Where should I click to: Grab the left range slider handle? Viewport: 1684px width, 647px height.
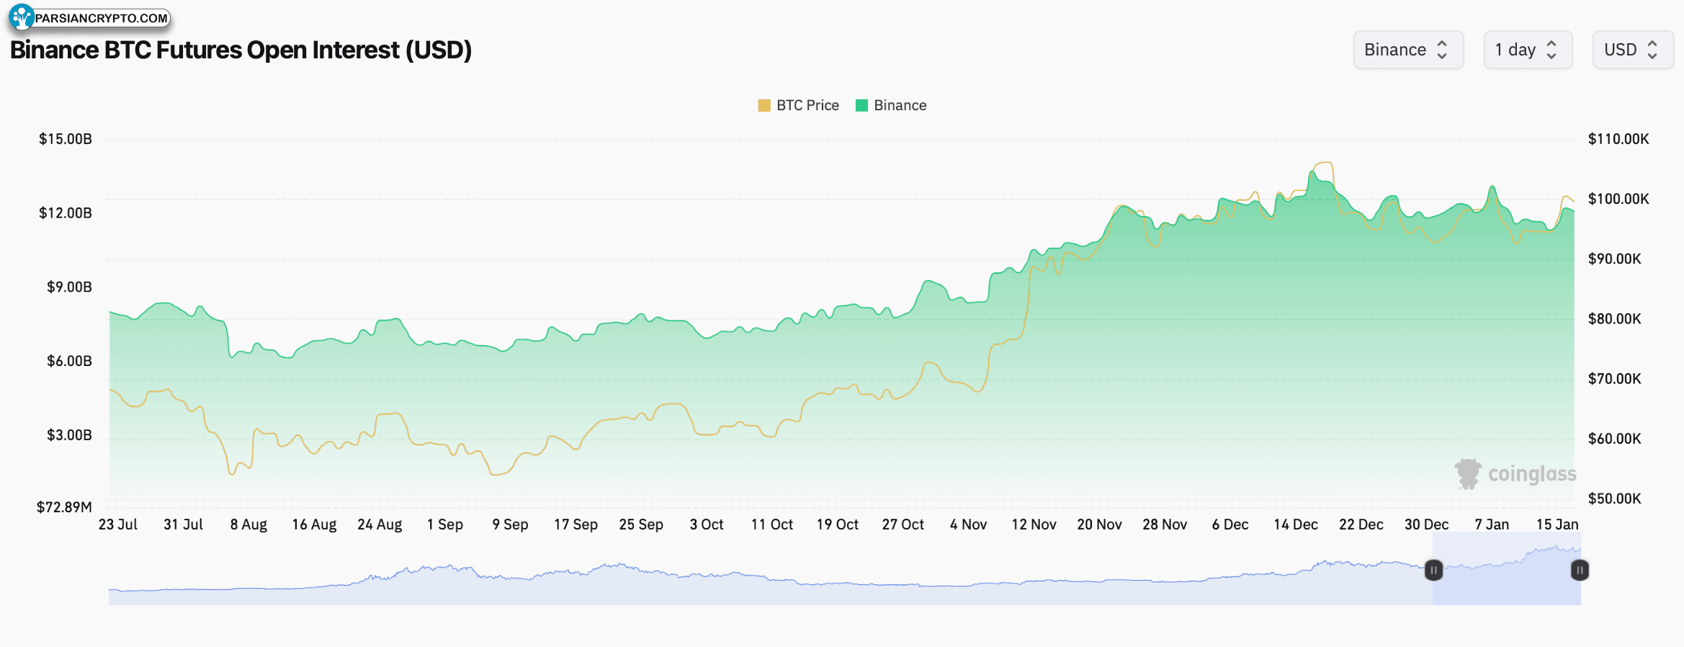(x=1433, y=571)
